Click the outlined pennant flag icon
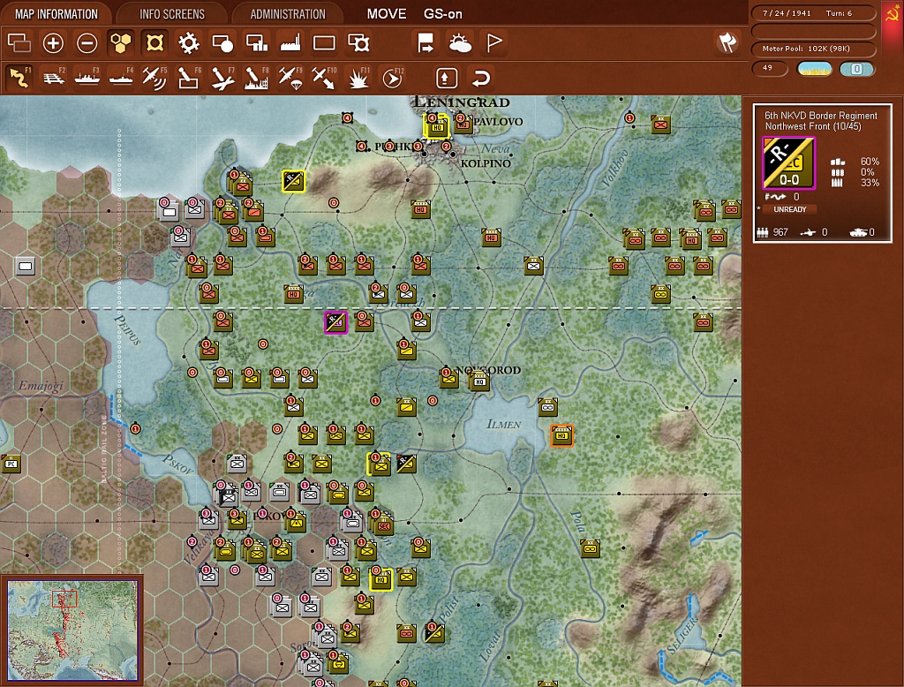This screenshot has height=687, width=904. 494,42
